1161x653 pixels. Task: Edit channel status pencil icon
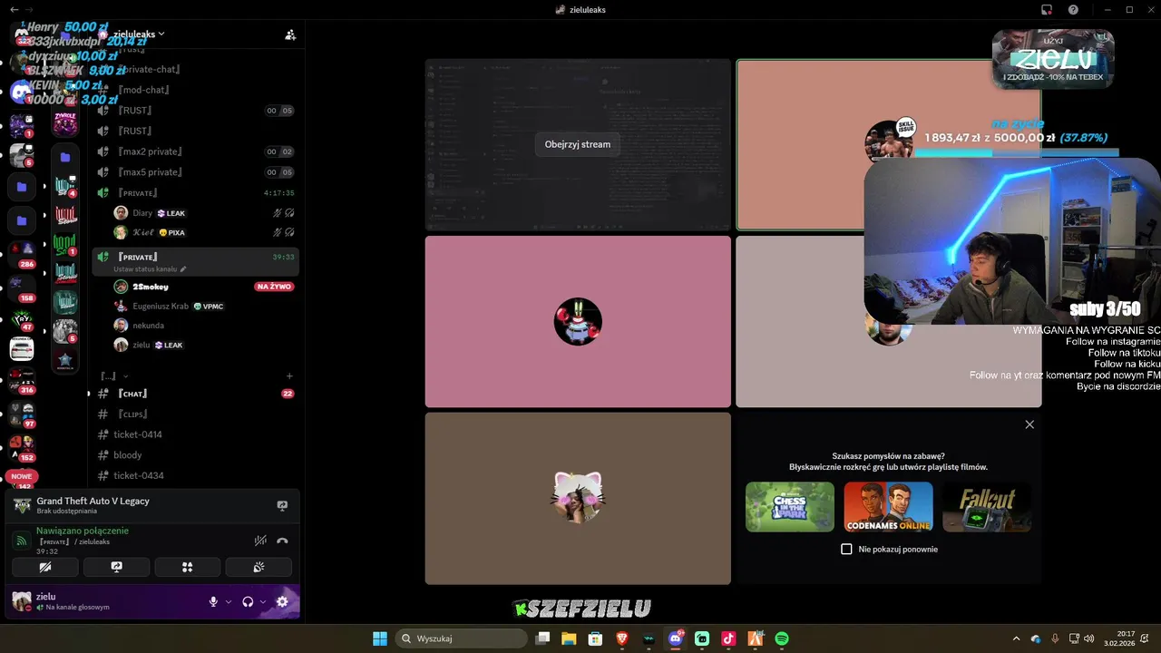tap(183, 269)
